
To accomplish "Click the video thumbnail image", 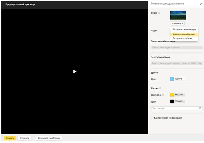I will point(178,15).
